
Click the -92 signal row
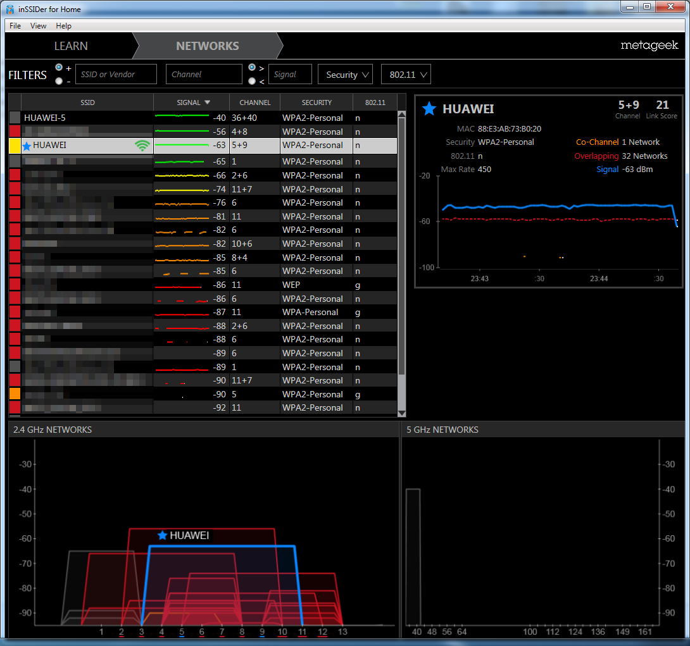(x=203, y=407)
